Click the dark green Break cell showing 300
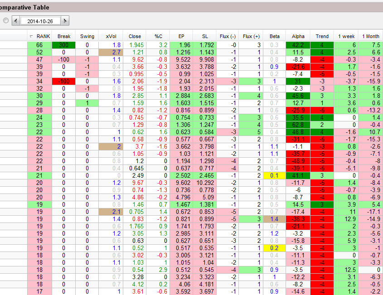Viewport: 383px width, 295px height. point(63,45)
